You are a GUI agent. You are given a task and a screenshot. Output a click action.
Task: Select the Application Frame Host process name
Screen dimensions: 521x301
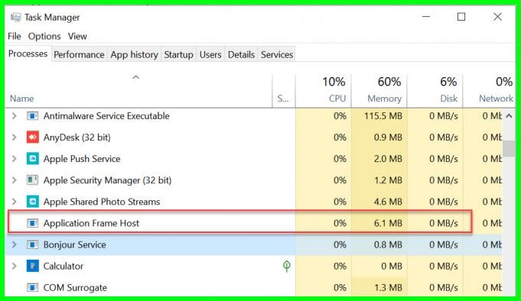[x=91, y=223]
